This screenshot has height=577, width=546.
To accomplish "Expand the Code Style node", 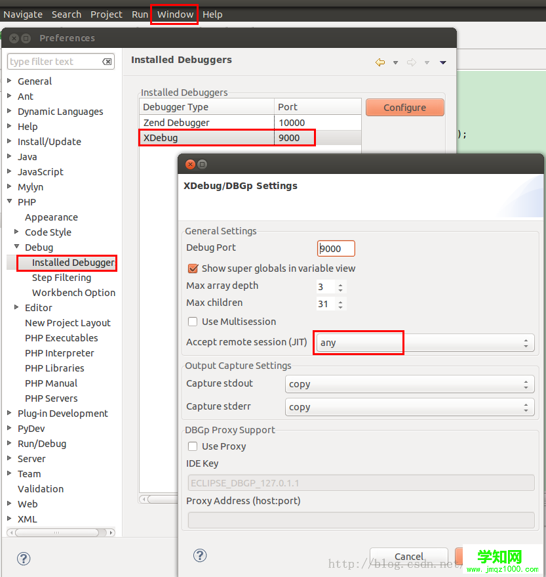I will pyautogui.click(x=16, y=232).
